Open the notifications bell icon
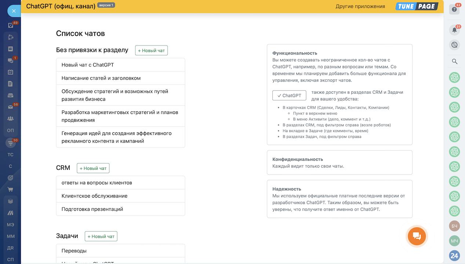This screenshot has width=465, height=264. [x=454, y=30]
